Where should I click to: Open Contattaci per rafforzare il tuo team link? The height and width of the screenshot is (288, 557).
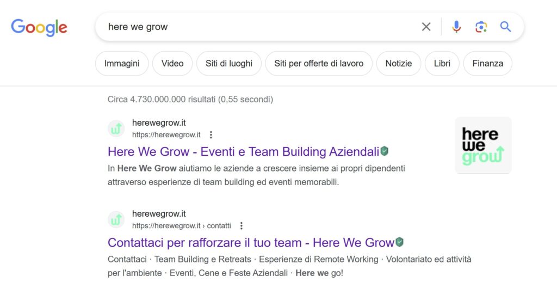(x=251, y=243)
